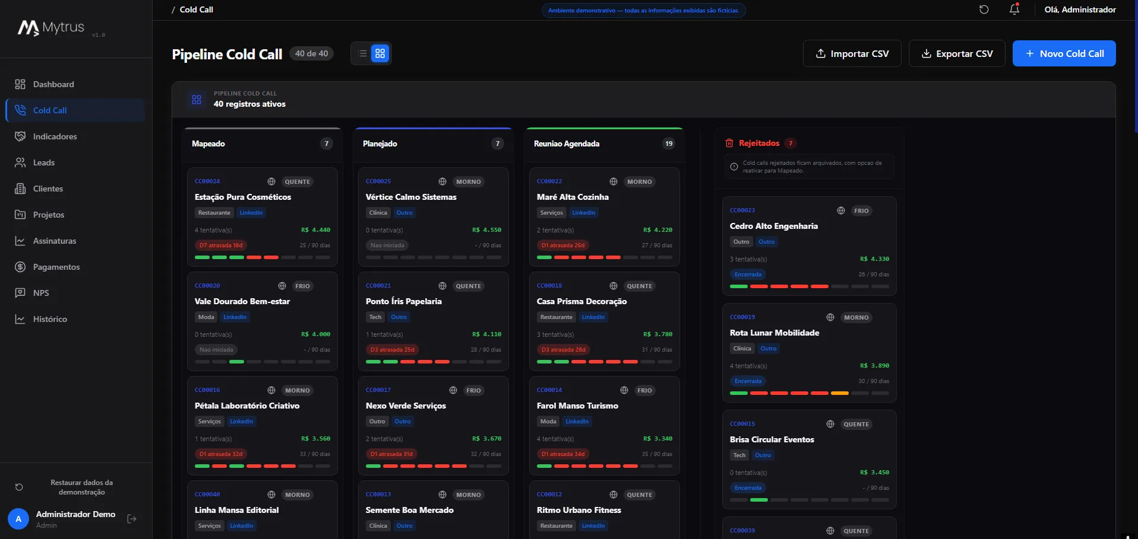This screenshot has width=1138, height=539.
Task: Switch to kanban grid view
Action: (380, 53)
